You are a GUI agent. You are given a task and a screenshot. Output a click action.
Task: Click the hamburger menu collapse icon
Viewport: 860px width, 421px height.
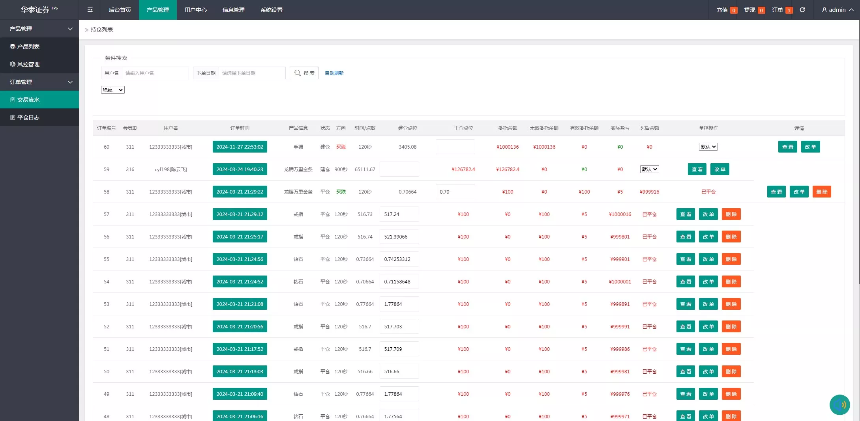coord(90,10)
